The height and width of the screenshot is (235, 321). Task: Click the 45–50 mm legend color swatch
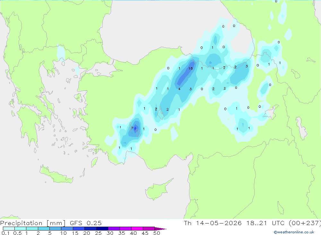pyautogui.click(x=149, y=229)
